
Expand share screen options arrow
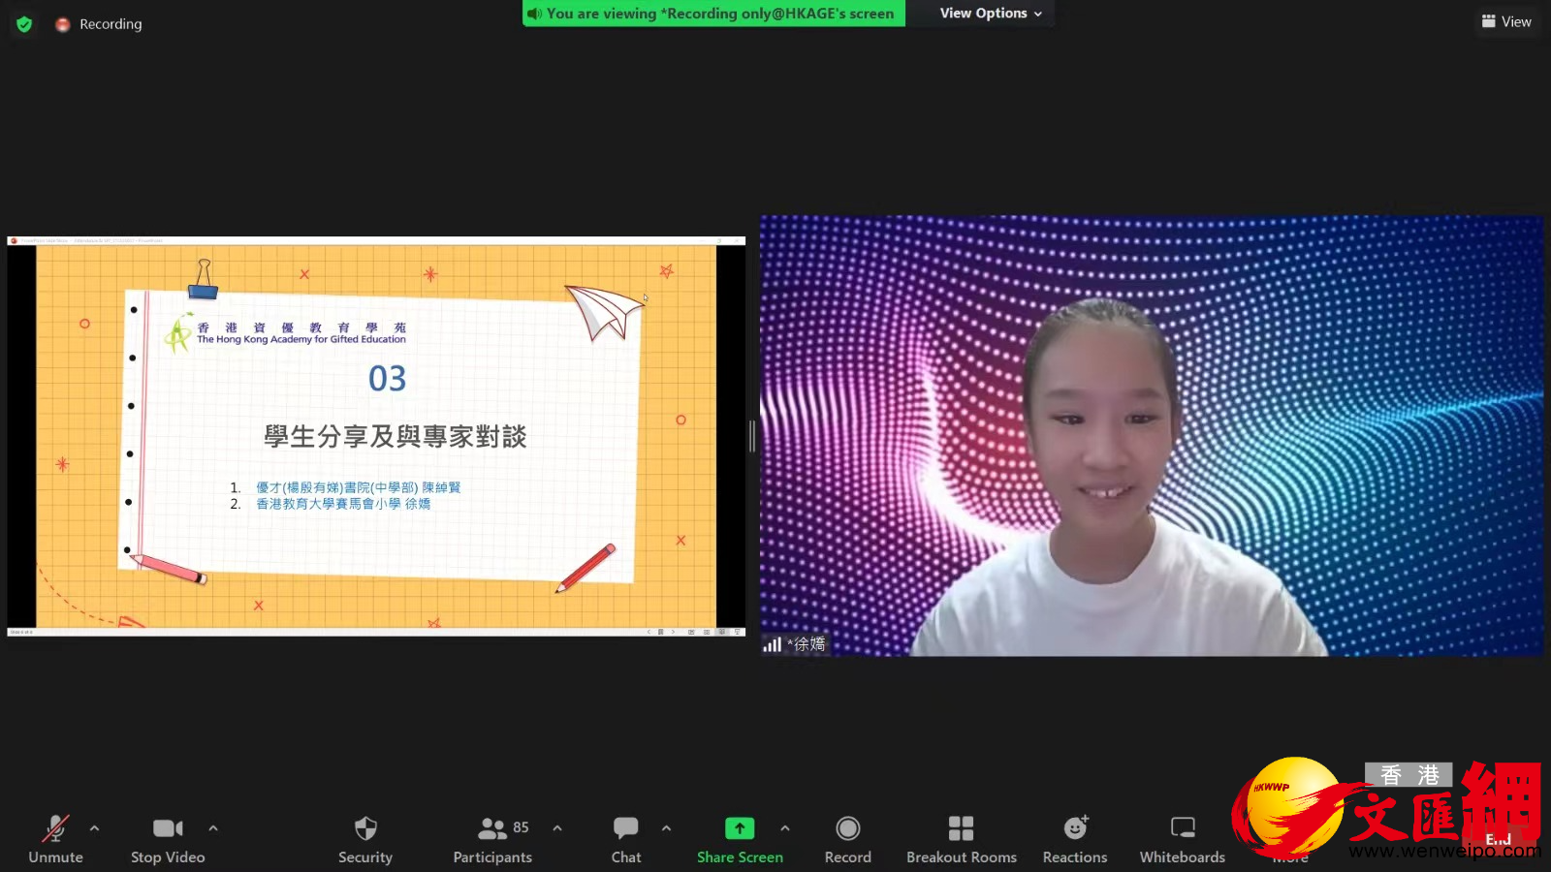785,828
